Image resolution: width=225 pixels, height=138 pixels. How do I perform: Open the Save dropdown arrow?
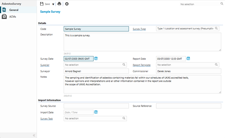coord(53,4)
